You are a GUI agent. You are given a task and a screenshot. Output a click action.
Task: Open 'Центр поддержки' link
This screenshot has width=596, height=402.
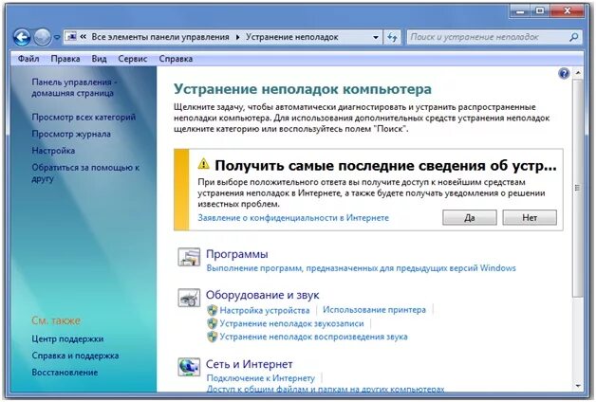click(67, 338)
